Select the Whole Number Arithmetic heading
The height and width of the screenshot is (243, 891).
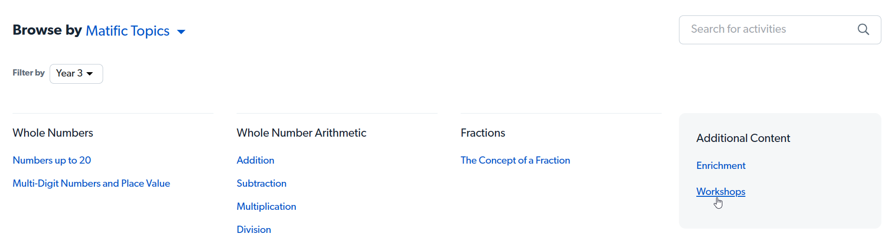(301, 133)
